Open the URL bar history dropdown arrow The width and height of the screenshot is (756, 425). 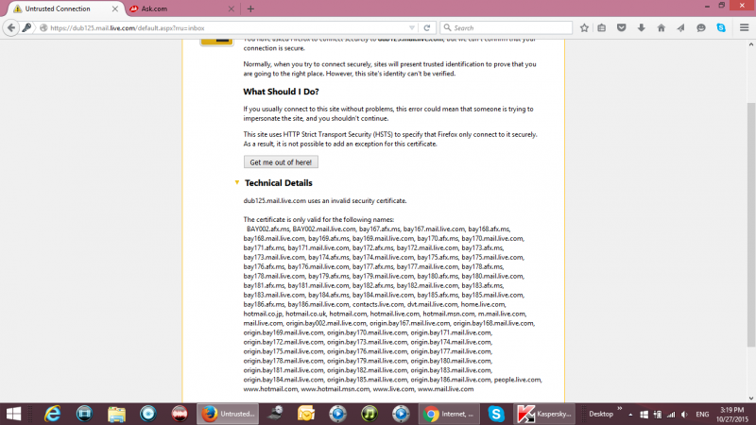(412, 27)
